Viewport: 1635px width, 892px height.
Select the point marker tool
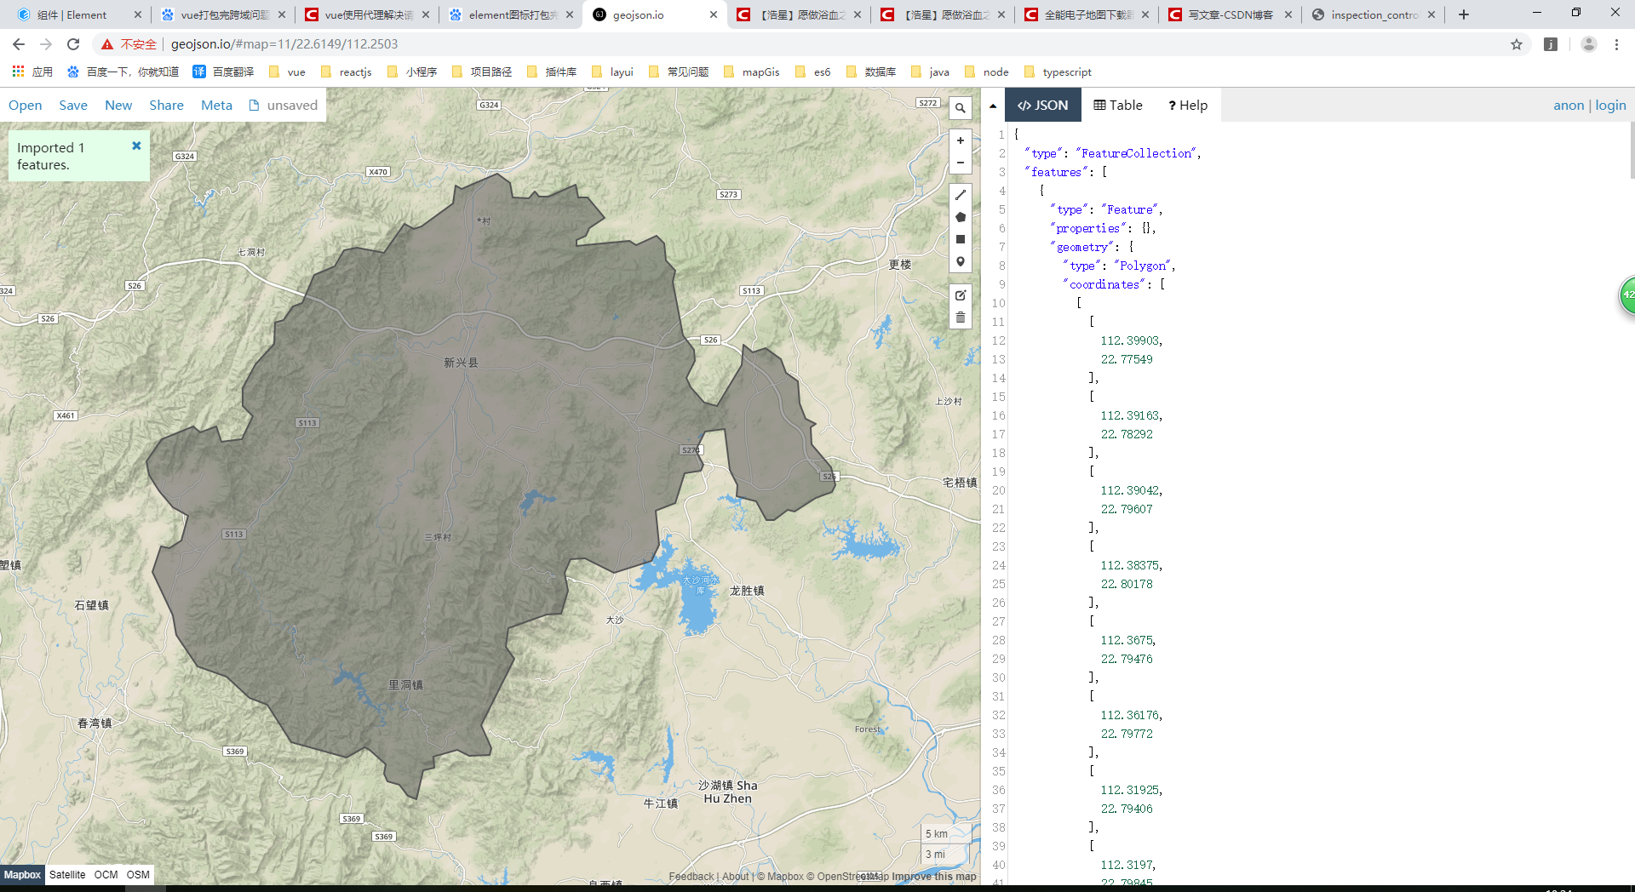pyautogui.click(x=960, y=261)
